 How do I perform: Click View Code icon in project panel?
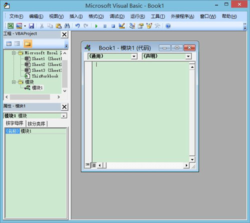(x=9, y=44)
